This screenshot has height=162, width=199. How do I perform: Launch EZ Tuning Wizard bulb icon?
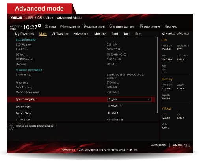tap(110, 26)
